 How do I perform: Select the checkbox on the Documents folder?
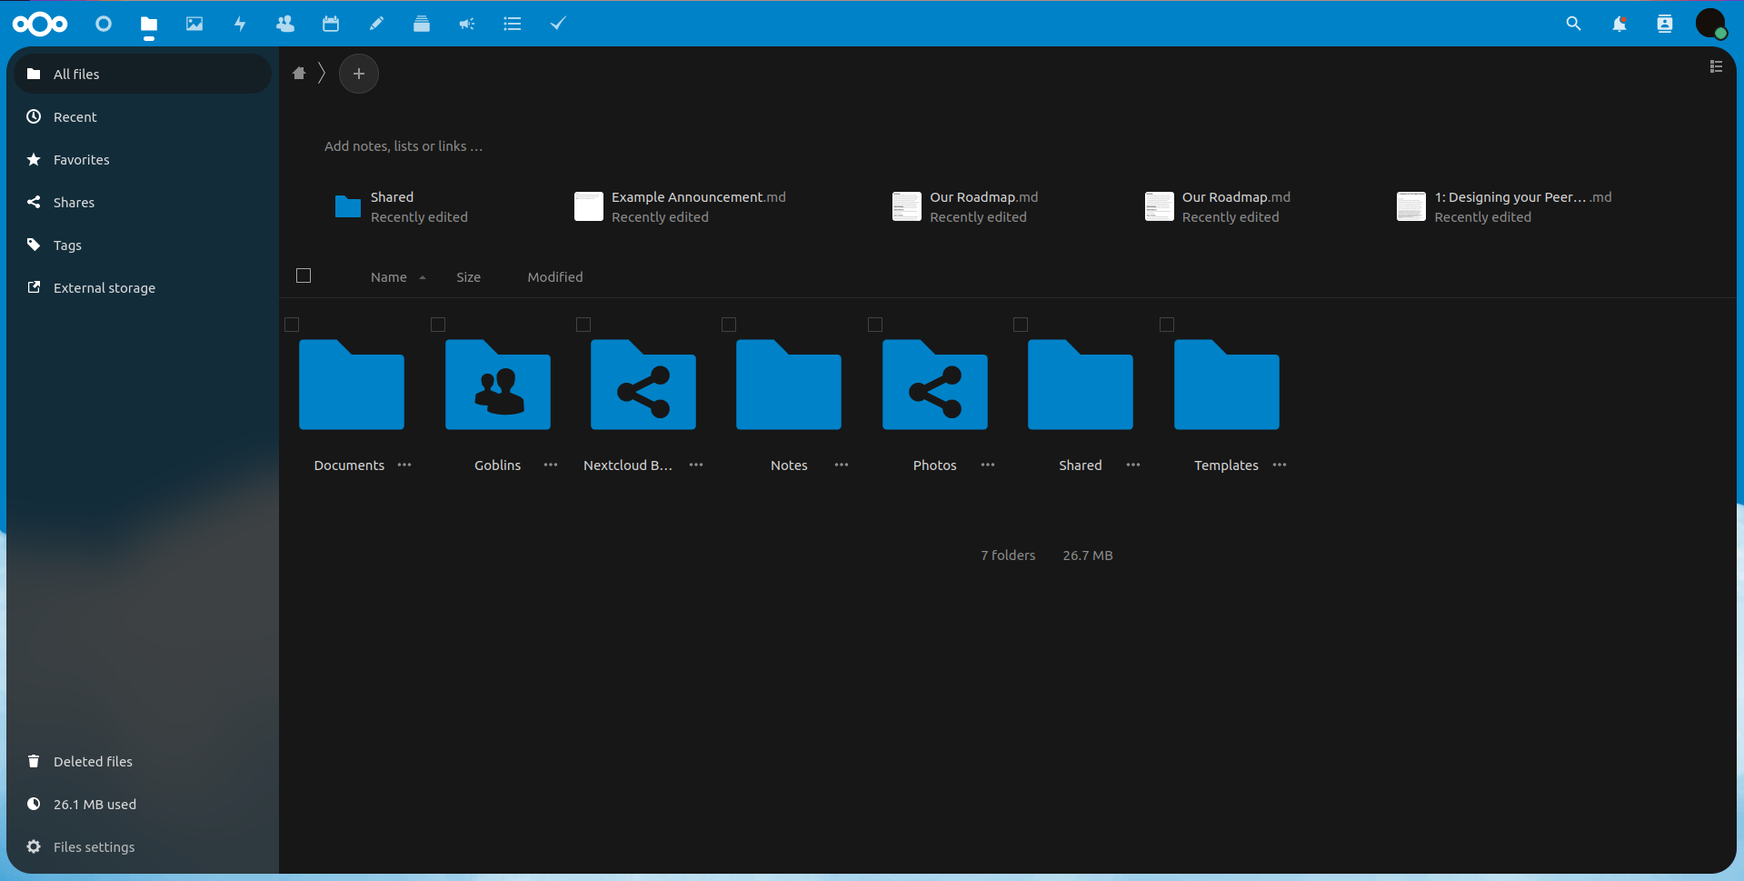tap(292, 324)
